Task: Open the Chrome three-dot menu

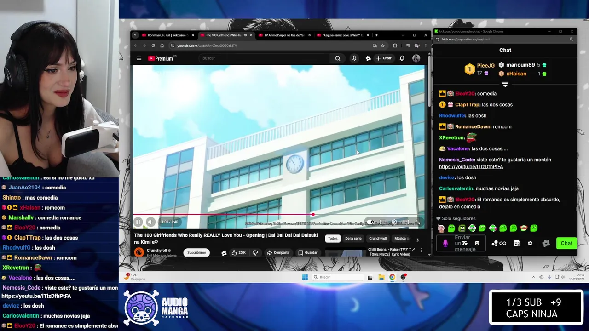Action: (x=425, y=46)
